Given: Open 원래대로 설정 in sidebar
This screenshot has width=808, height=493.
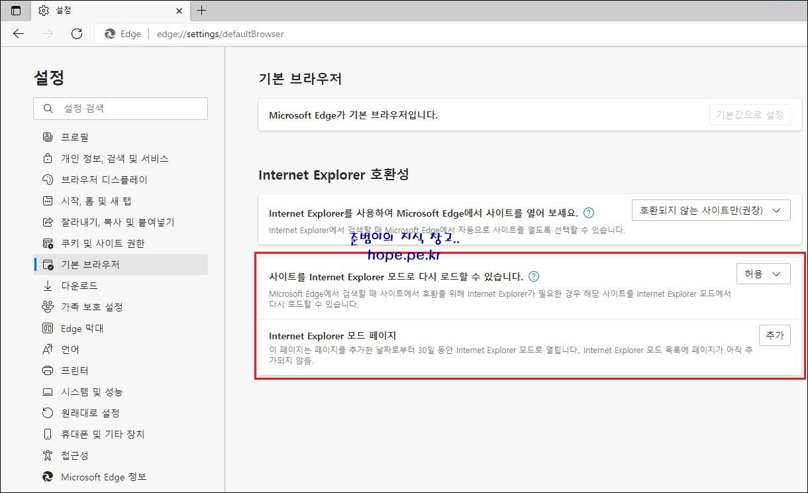Looking at the screenshot, I should pyautogui.click(x=121, y=413).
